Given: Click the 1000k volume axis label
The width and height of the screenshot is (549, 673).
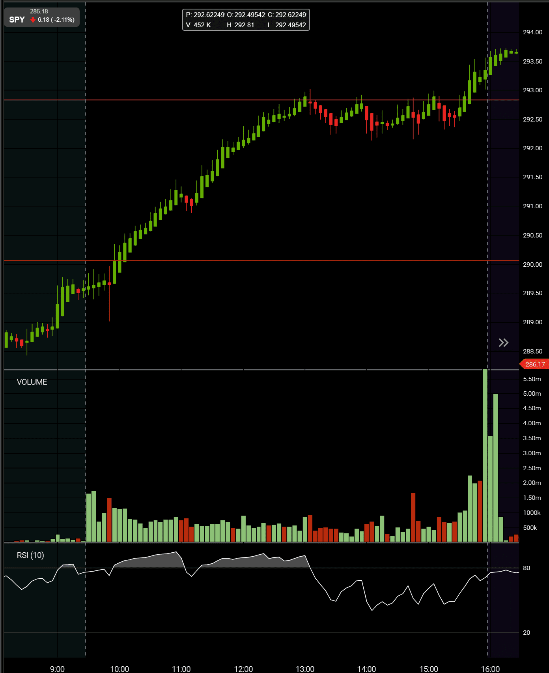Looking at the screenshot, I should tap(532, 513).
